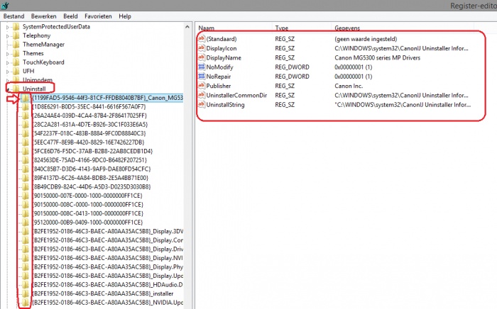Select the UninstallerCommonDir value icon
The width and height of the screenshot is (497, 309).
point(200,95)
